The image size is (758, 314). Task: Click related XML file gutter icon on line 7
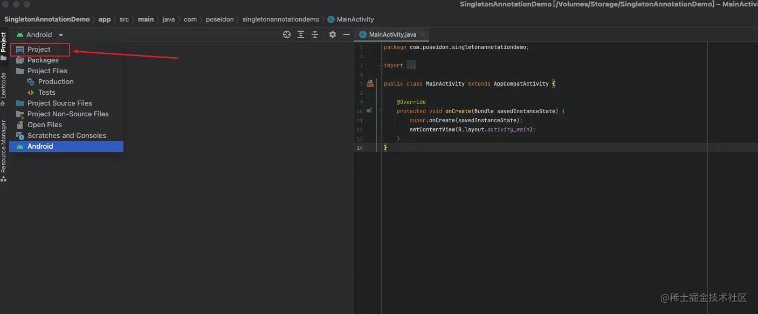pos(370,83)
